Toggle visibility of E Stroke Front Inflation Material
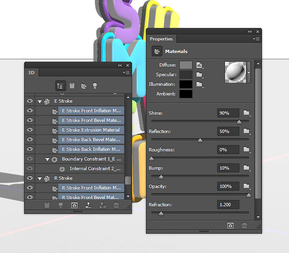 pyautogui.click(x=30, y=110)
